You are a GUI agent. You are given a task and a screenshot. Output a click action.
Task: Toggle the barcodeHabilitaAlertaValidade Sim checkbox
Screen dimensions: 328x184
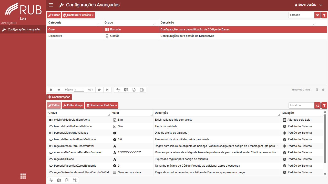115,126
